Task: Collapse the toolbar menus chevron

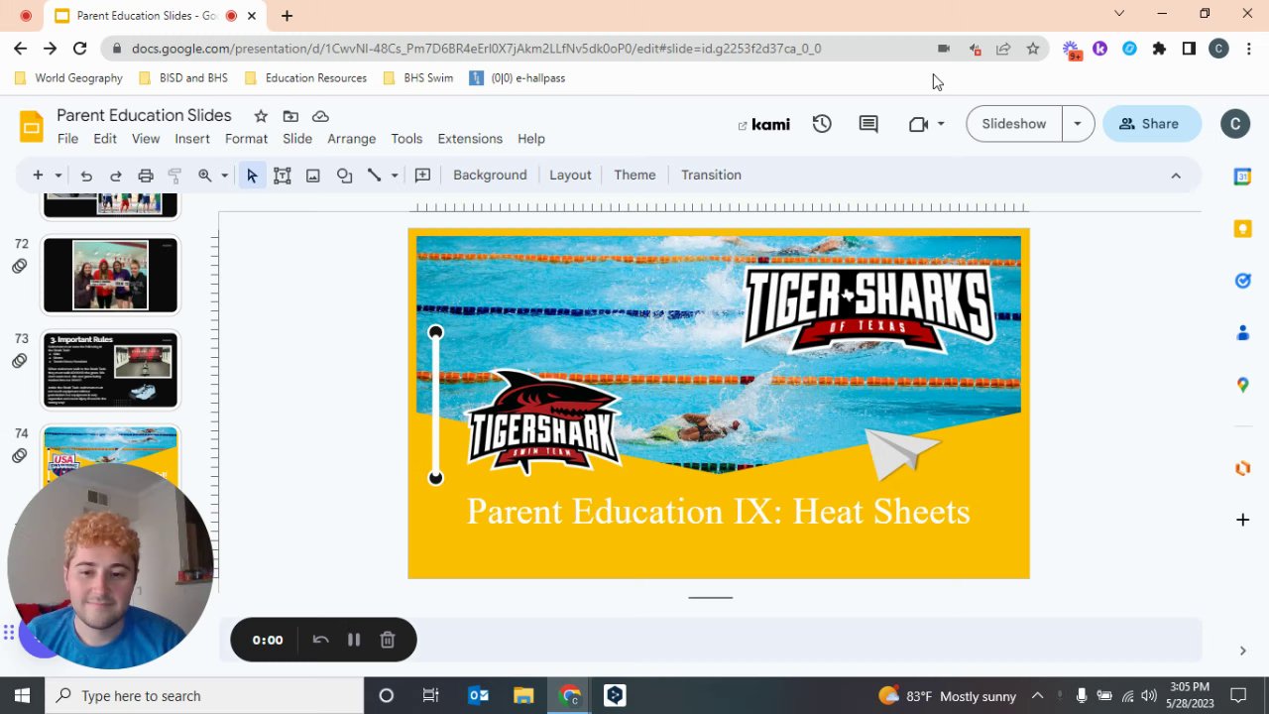Action: (x=1176, y=176)
